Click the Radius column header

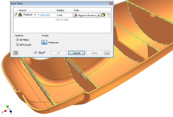click(60, 10)
